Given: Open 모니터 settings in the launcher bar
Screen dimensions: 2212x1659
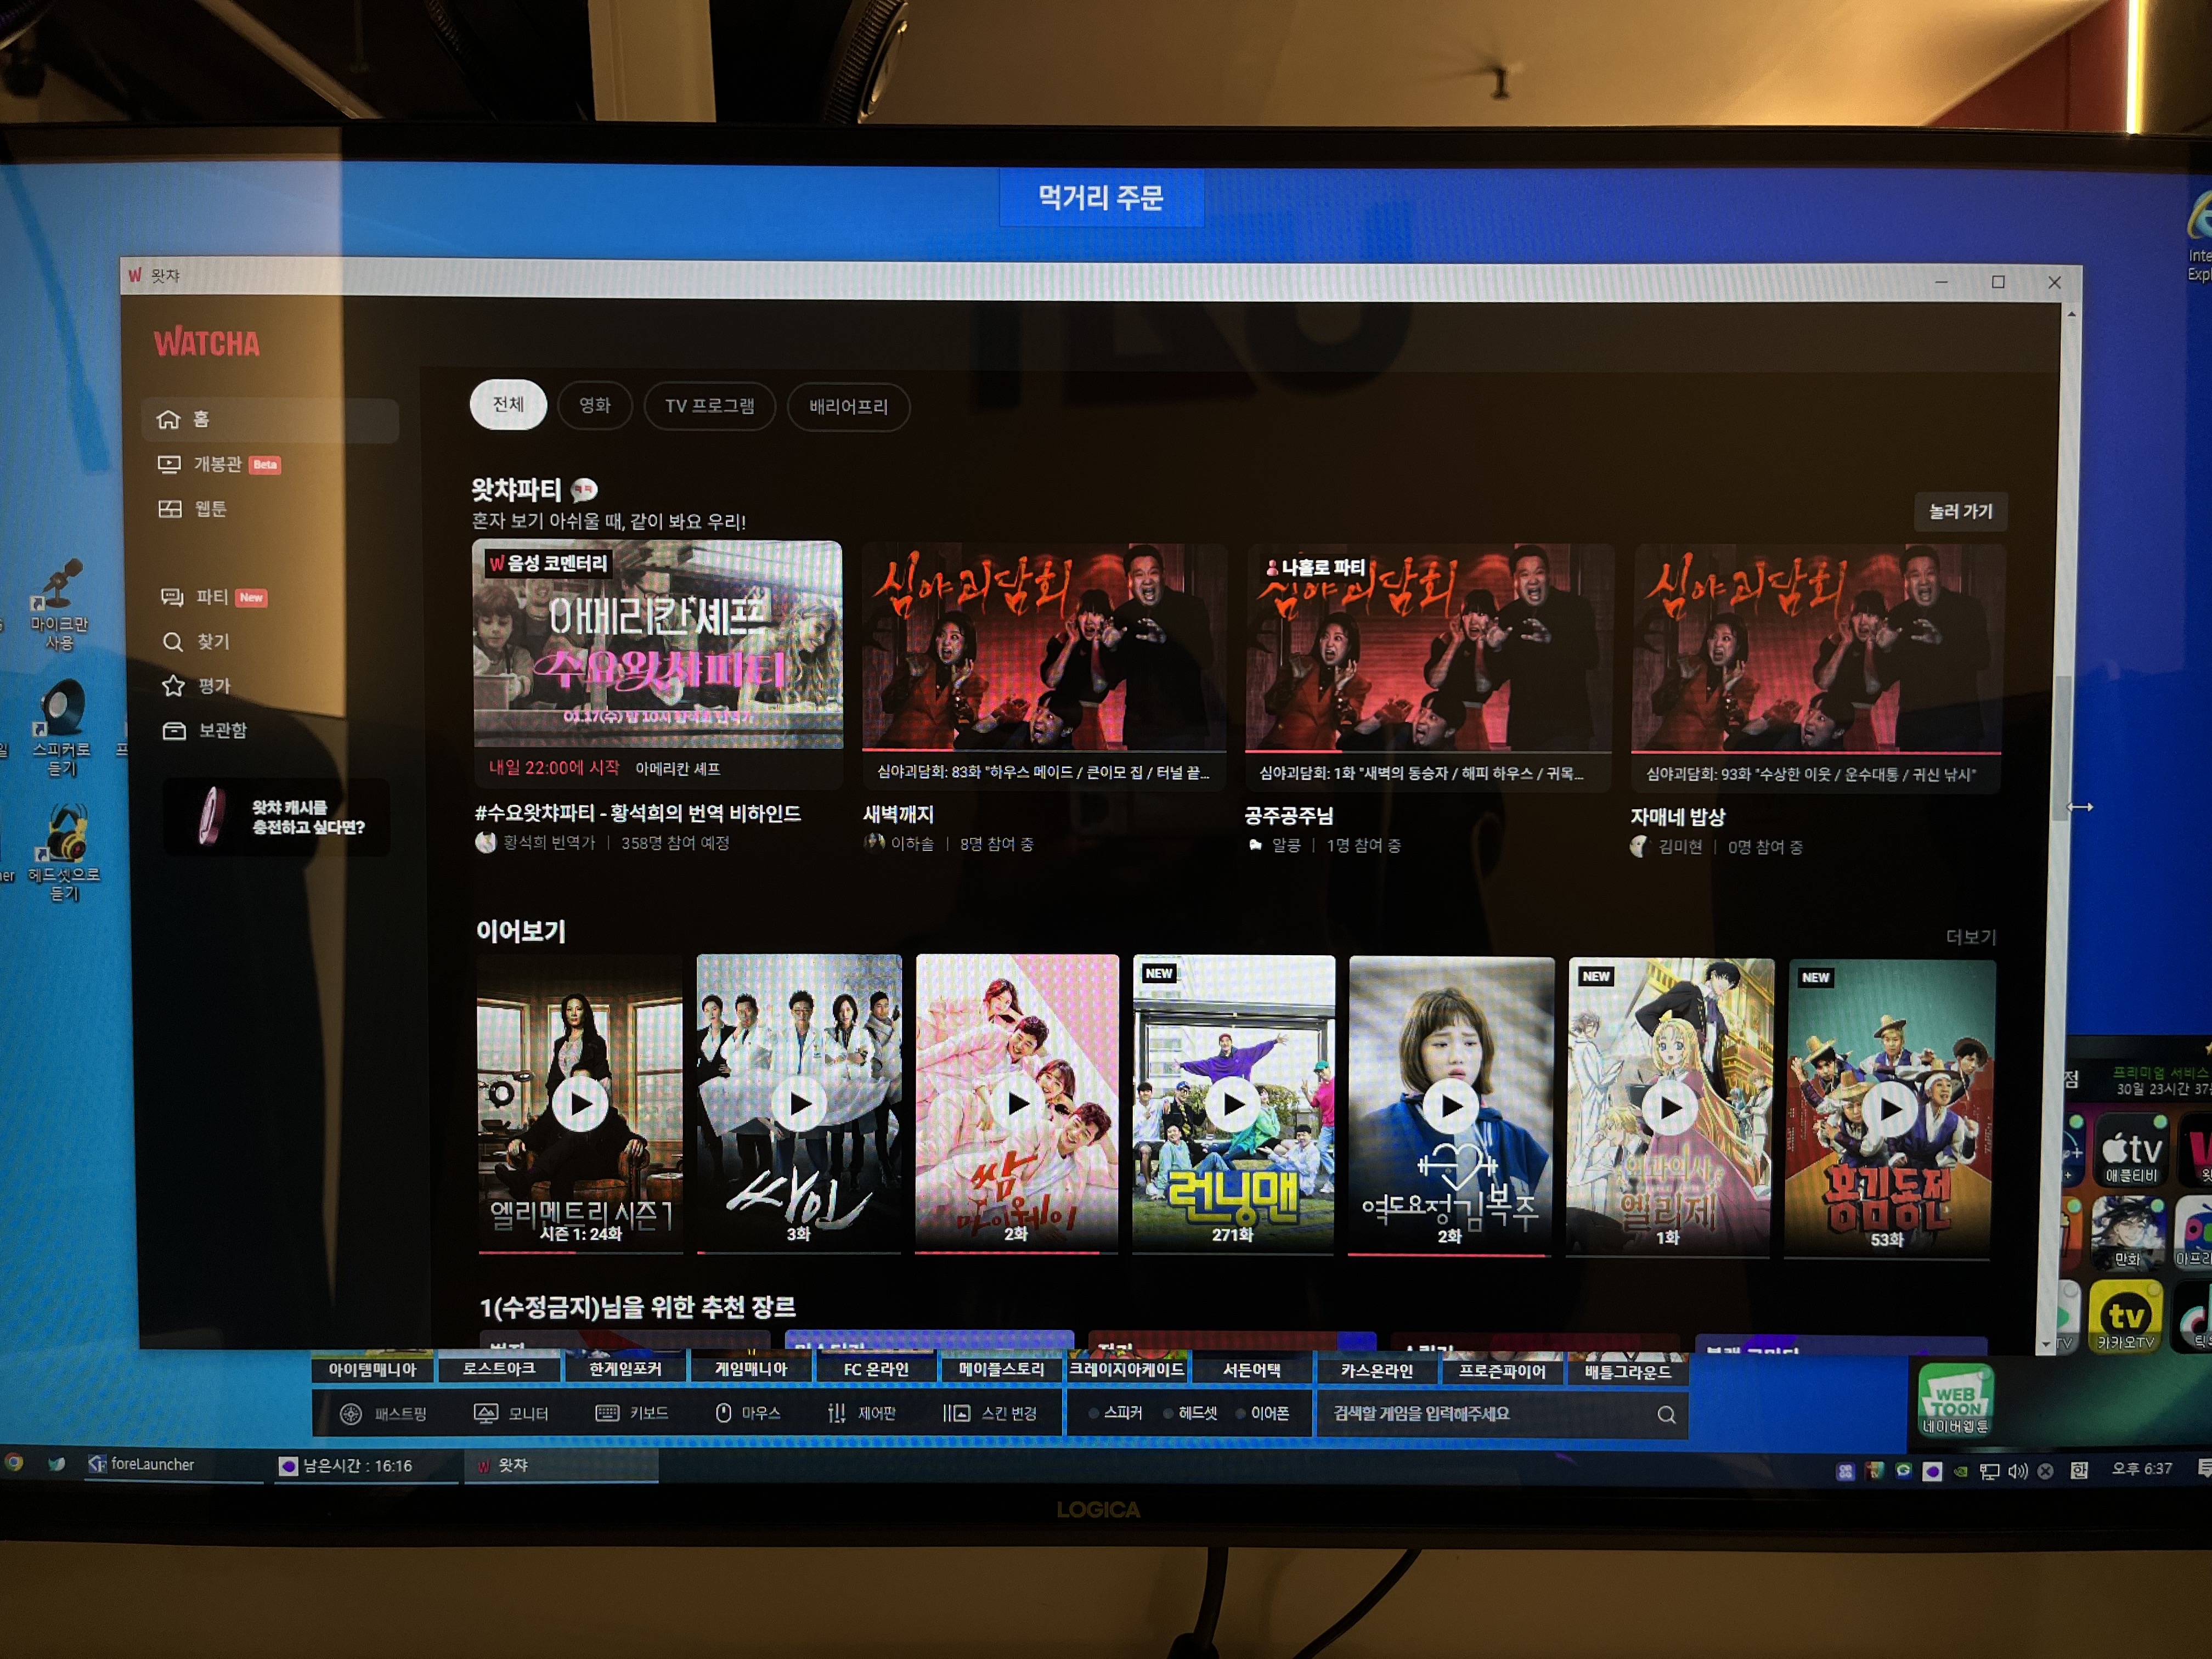Looking at the screenshot, I should 511,1413.
